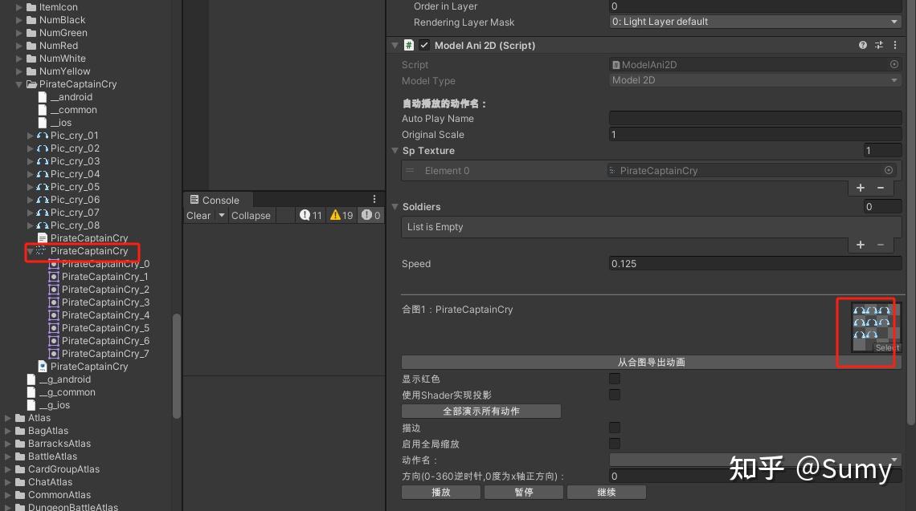916x511 pixels.
Task: Select Collapse option in Console toolbar
Action: pos(251,215)
